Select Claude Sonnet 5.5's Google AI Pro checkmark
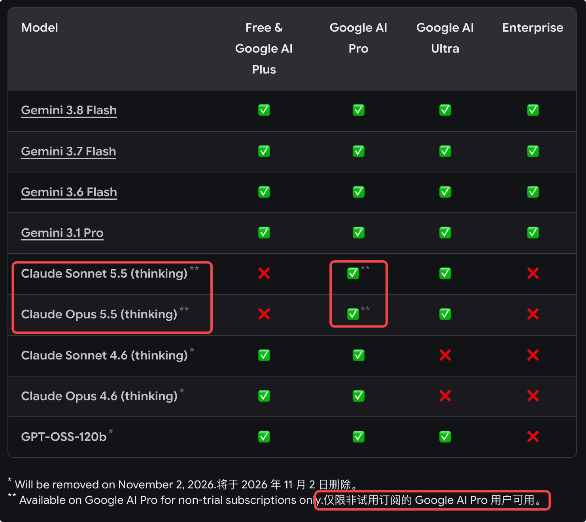This screenshot has height=522, width=586. pos(353,273)
